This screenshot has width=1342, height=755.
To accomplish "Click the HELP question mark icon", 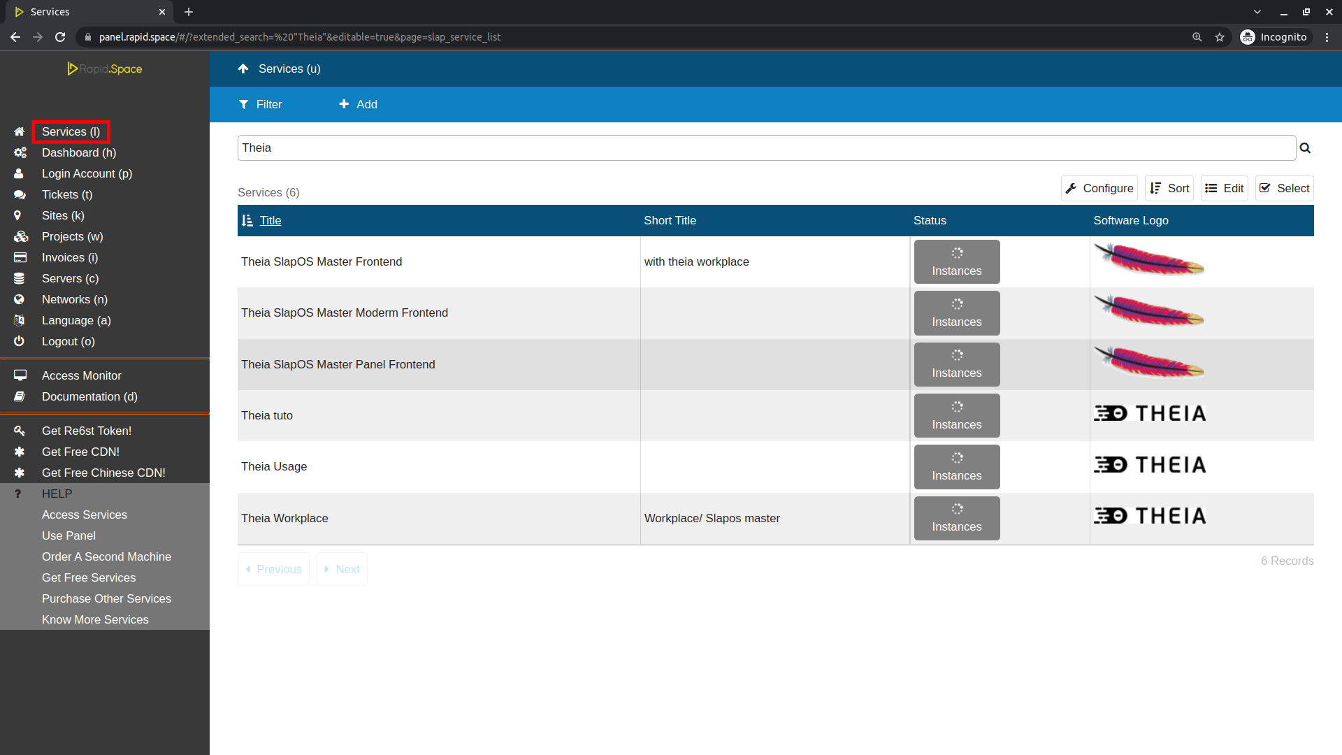I will click(18, 494).
